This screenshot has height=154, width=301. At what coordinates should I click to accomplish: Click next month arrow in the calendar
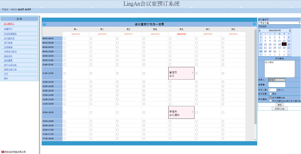(x=290, y=30)
